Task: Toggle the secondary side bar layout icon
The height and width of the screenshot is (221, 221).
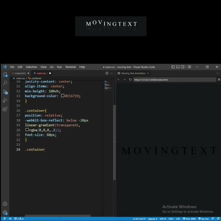Action: tap(183, 67)
